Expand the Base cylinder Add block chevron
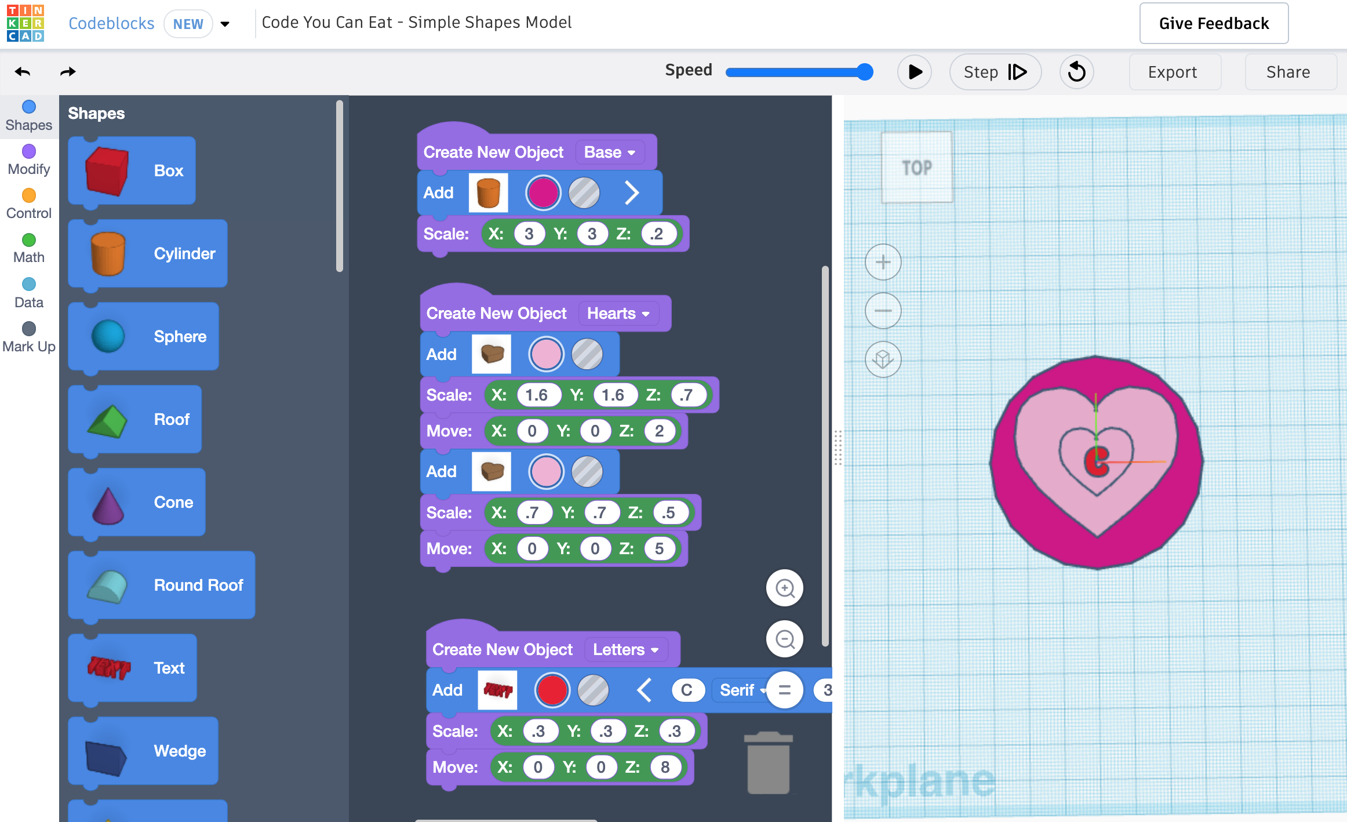 tap(632, 193)
